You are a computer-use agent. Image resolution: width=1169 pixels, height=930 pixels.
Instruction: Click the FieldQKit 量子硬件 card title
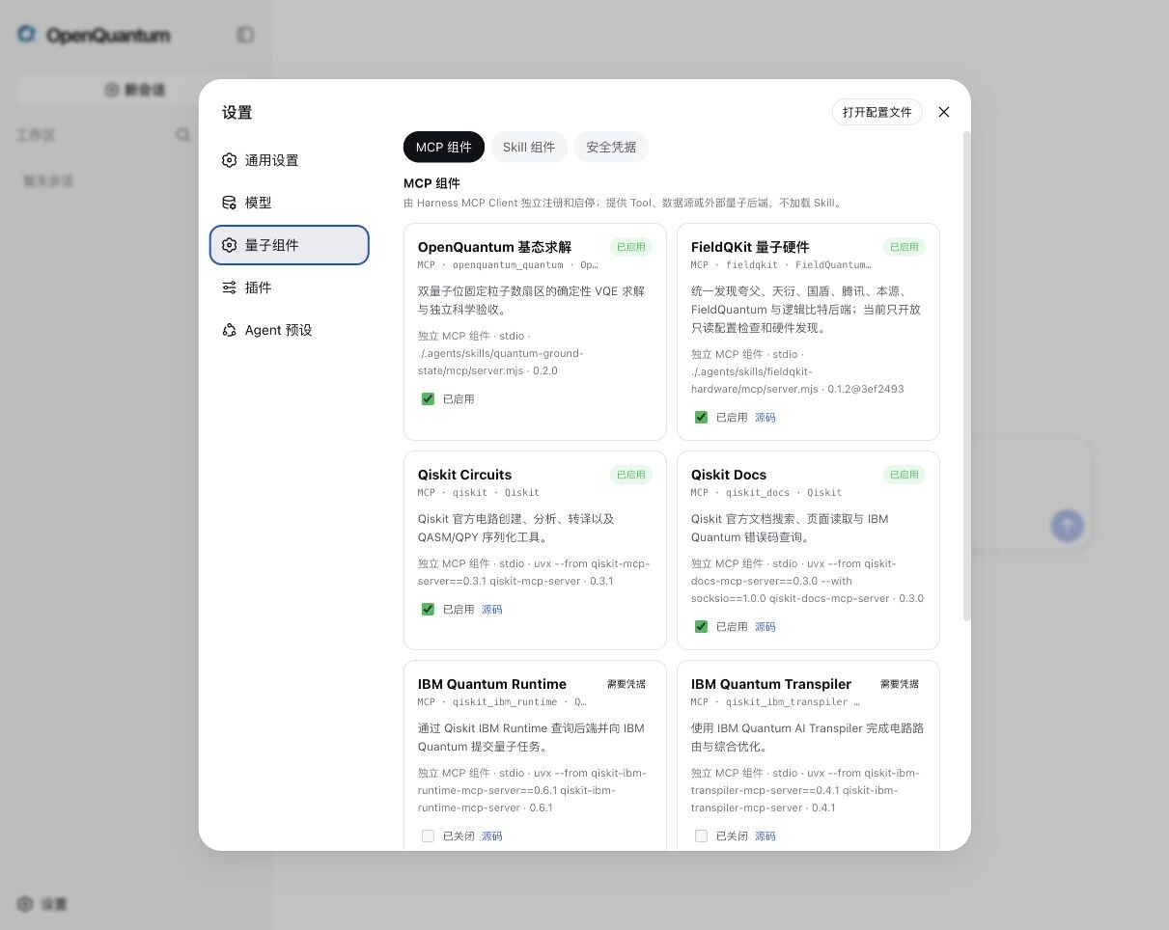click(750, 247)
